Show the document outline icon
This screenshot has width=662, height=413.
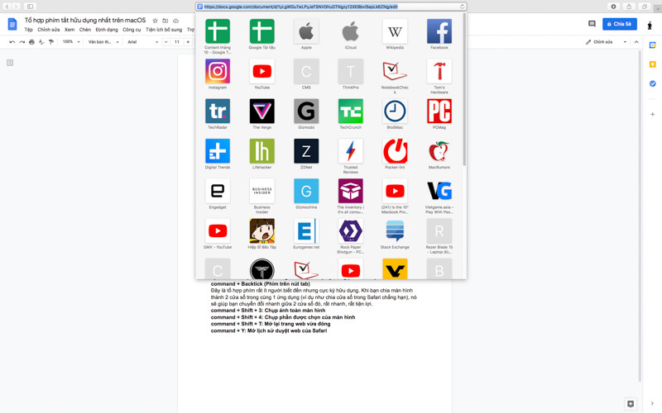tap(10, 63)
